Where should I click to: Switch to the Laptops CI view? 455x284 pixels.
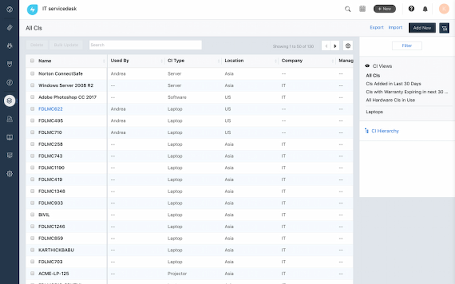coord(374,112)
